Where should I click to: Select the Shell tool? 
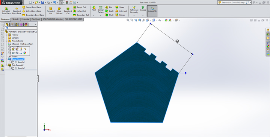pos(109,15)
